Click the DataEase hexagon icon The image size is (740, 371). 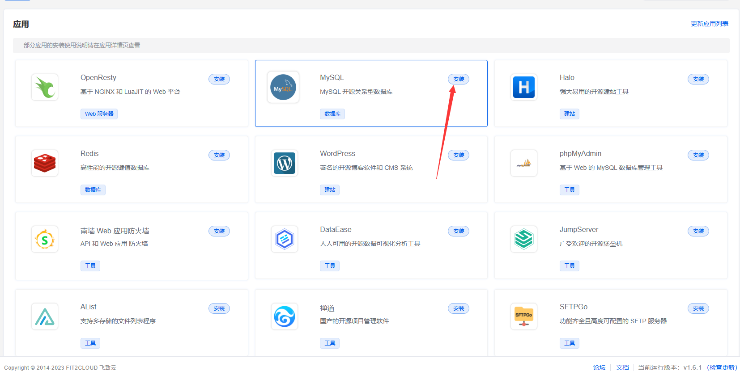point(285,239)
